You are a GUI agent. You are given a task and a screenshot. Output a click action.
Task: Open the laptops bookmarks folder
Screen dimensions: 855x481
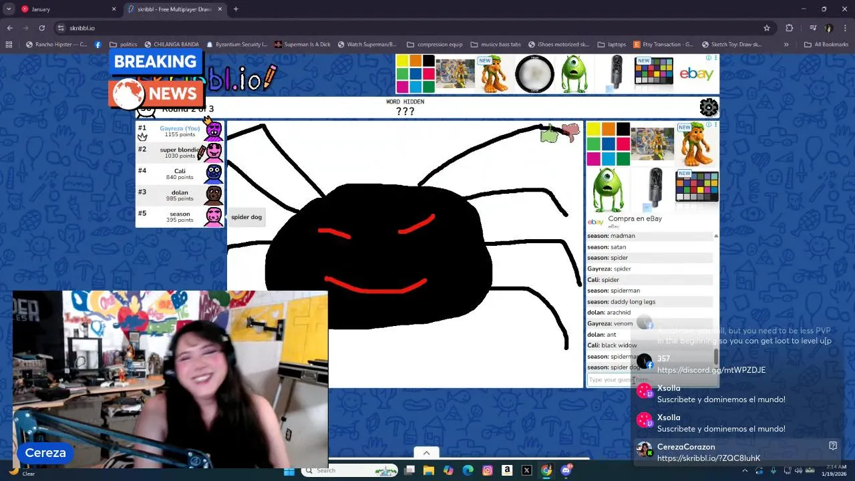(x=612, y=45)
